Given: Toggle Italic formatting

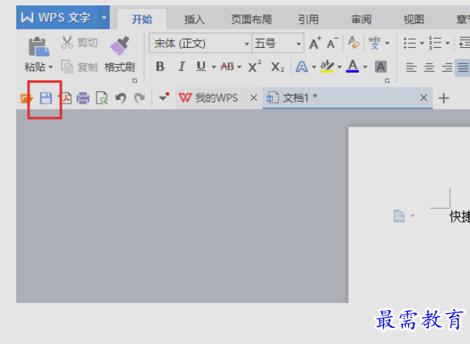Looking at the screenshot, I should coord(182,66).
